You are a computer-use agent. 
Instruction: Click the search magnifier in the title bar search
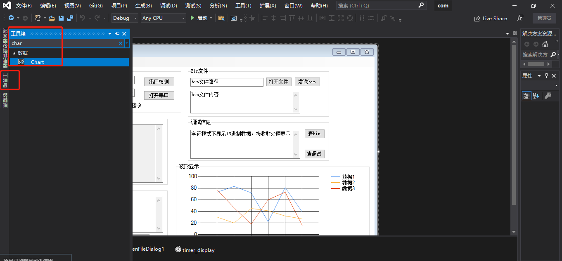421,5
